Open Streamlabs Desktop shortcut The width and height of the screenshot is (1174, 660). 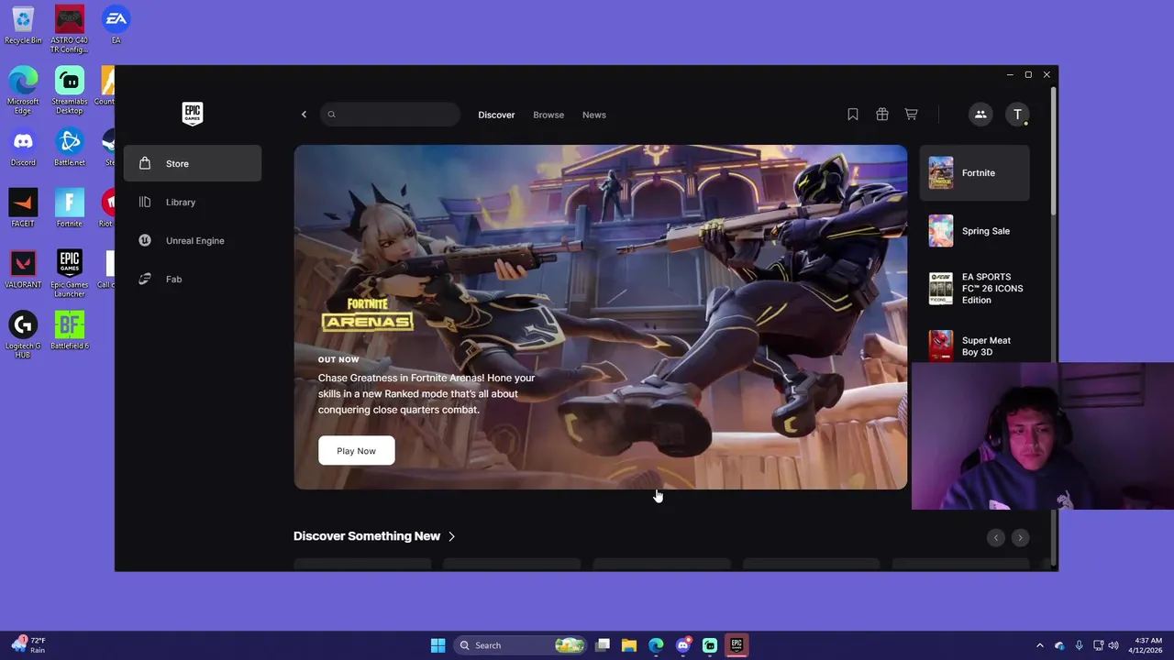coord(69,91)
